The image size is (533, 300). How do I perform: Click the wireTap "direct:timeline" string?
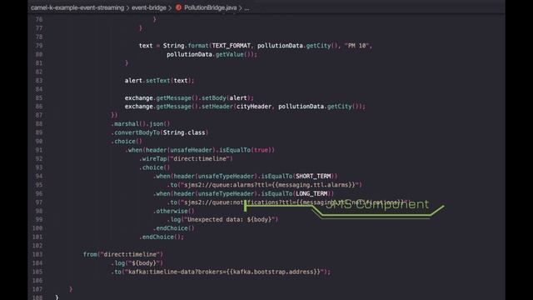pyautogui.click(x=202, y=159)
